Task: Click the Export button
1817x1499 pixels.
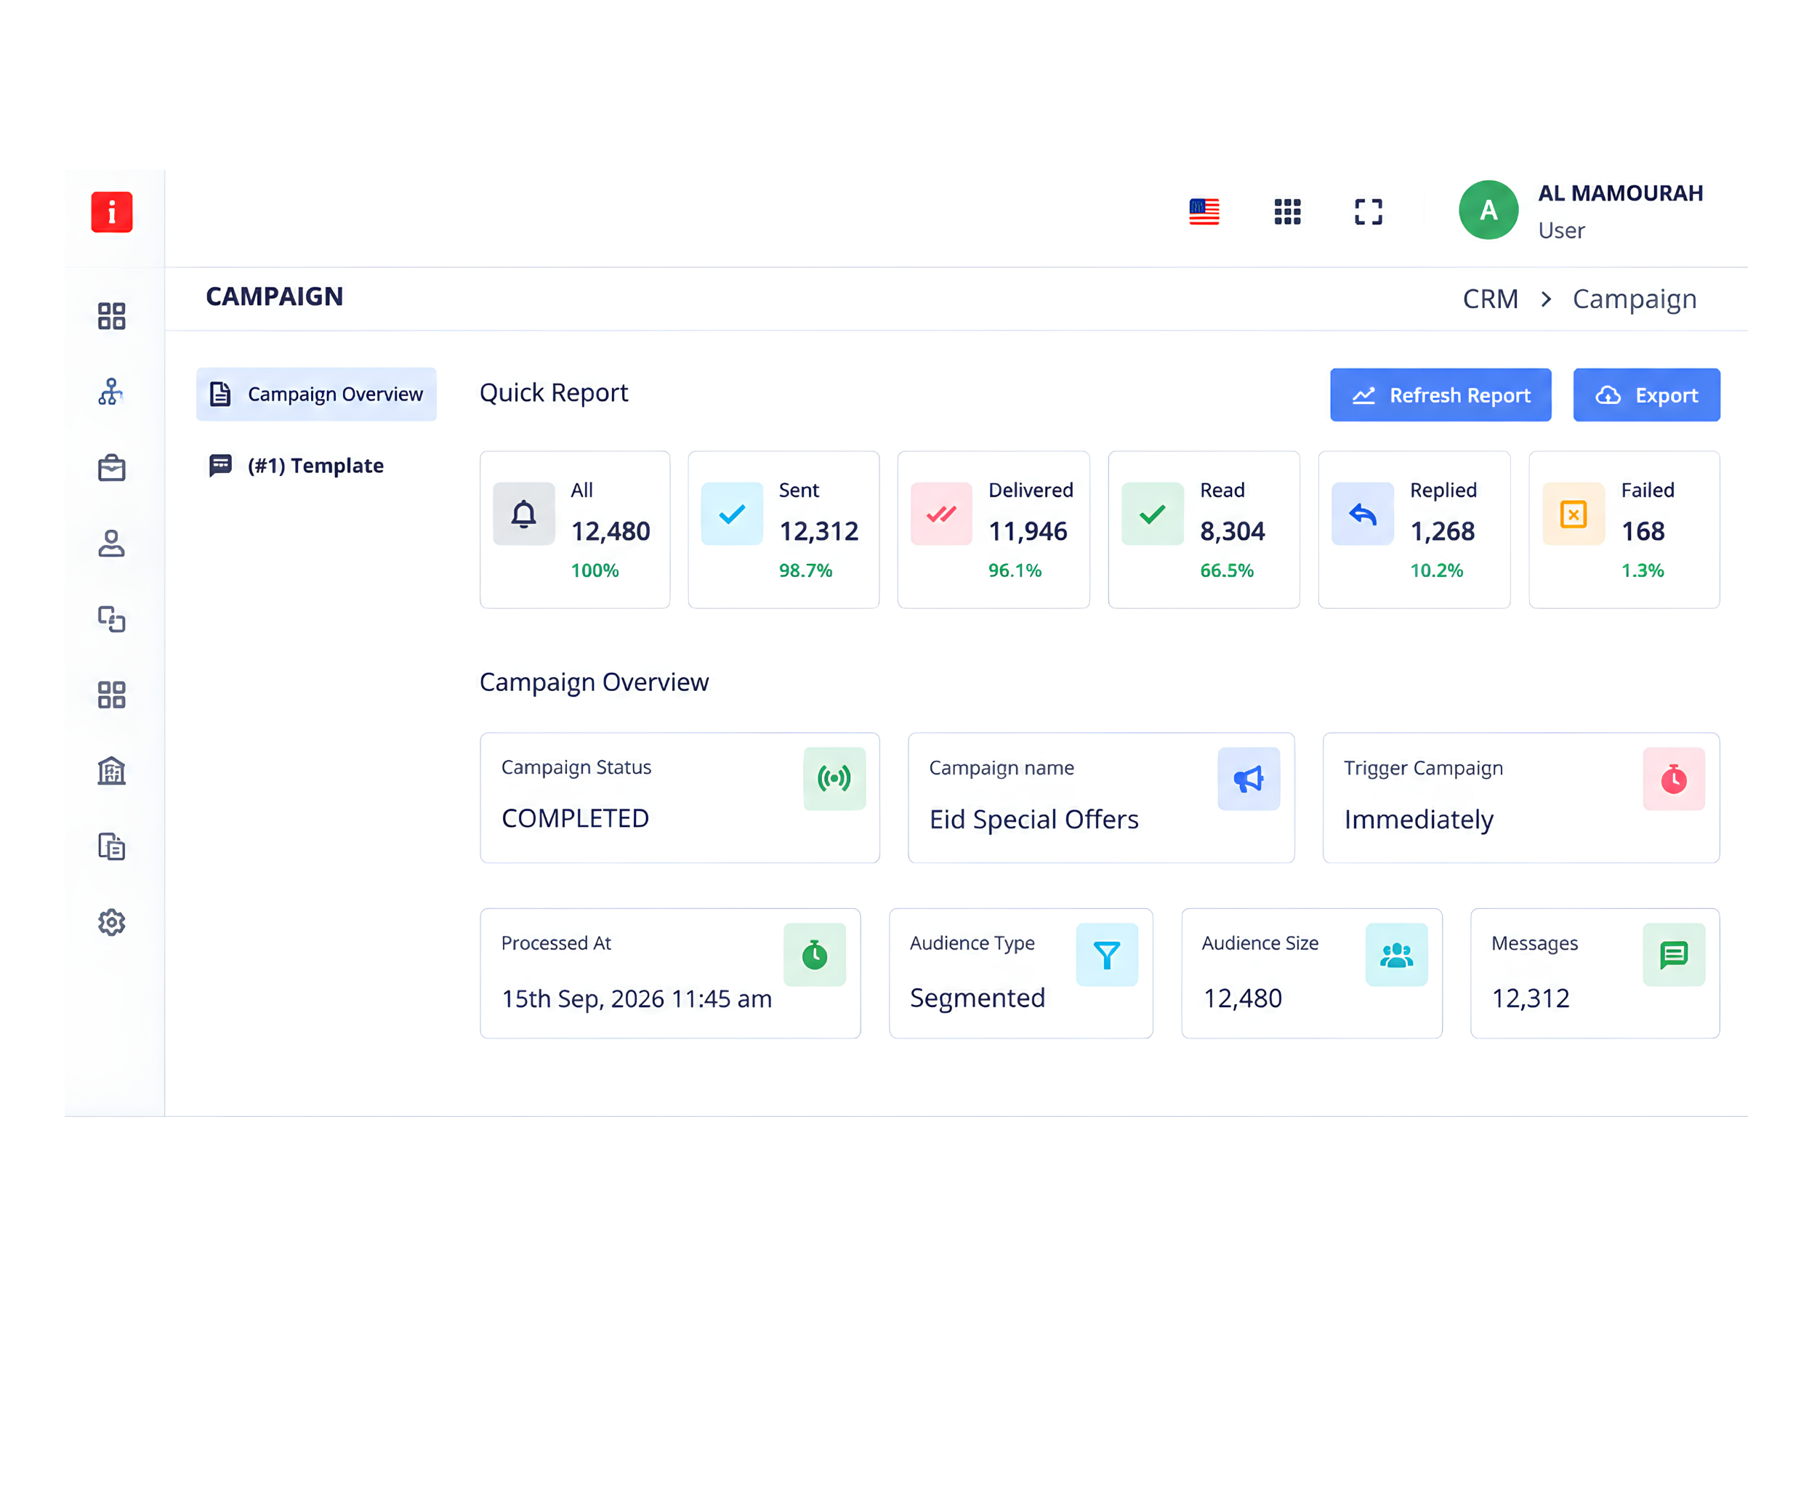Action: point(1646,395)
